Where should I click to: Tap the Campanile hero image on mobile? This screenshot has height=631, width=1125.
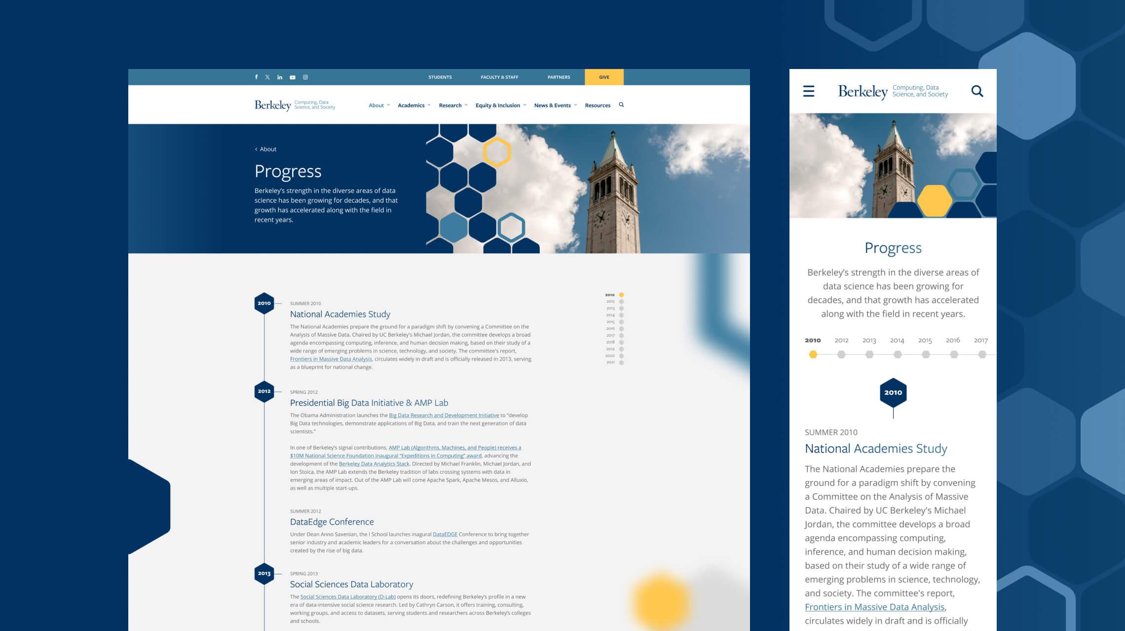click(x=893, y=166)
